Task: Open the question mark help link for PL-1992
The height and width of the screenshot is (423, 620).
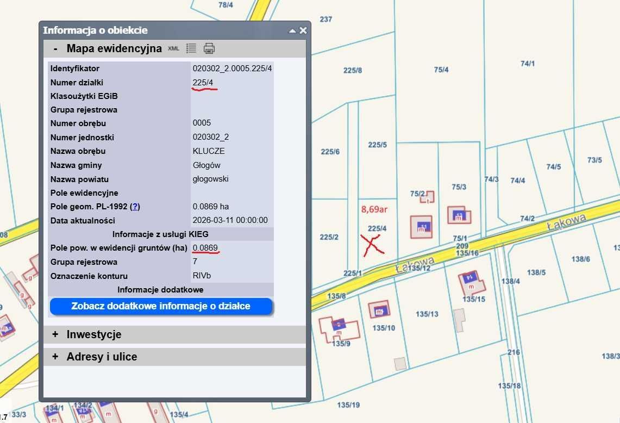Action: pyautogui.click(x=135, y=207)
